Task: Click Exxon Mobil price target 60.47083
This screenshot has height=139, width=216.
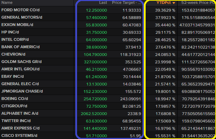Action: 132,25
